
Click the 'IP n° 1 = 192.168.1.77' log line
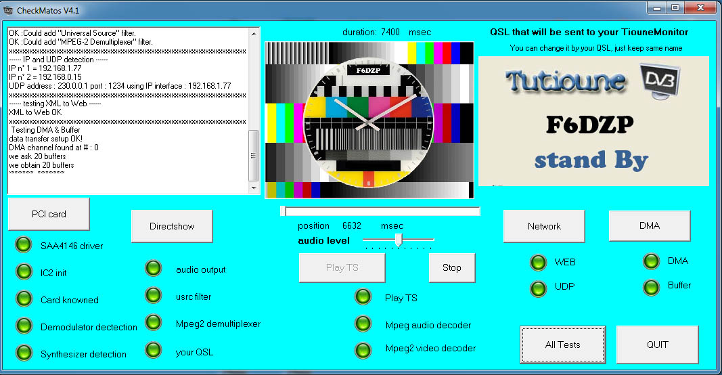[x=45, y=68]
